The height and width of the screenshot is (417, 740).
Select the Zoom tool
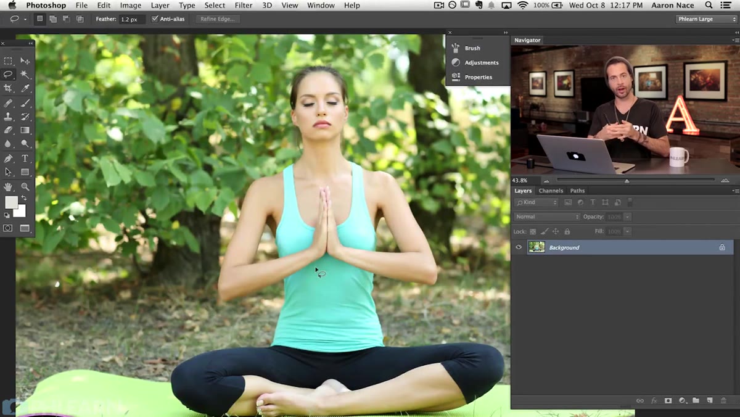25,186
